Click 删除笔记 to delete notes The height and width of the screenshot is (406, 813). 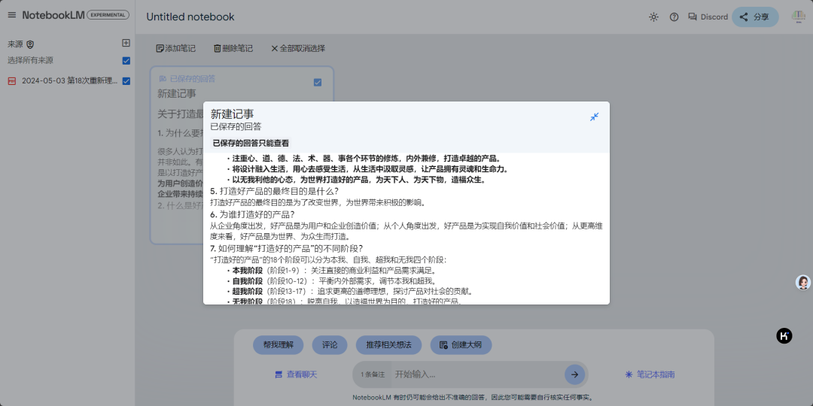233,48
